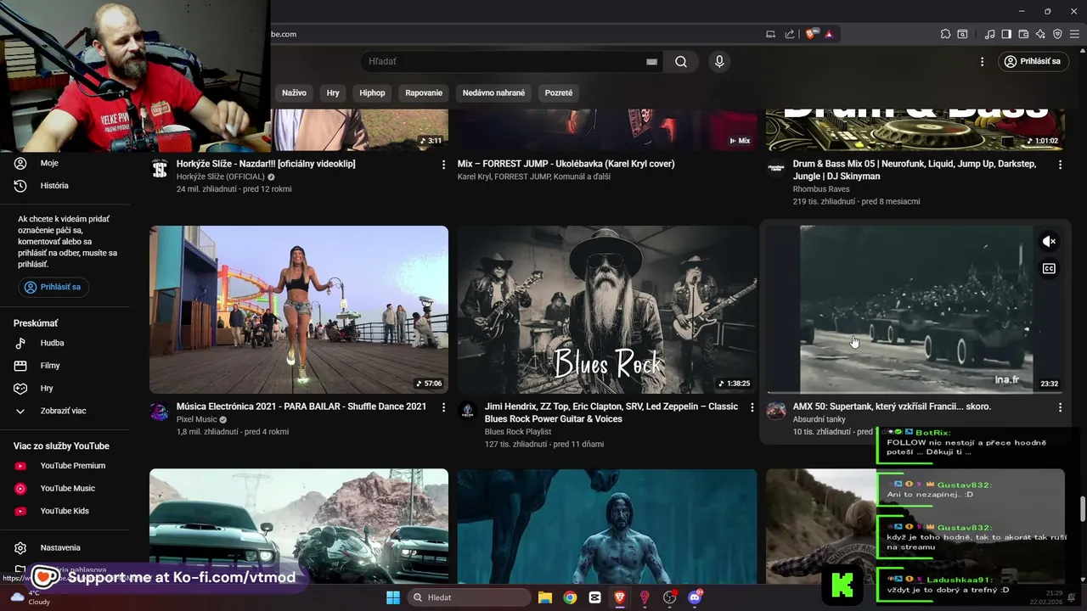
Task: Open Brave Leo AI sparkle icon
Action: tap(1040, 34)
